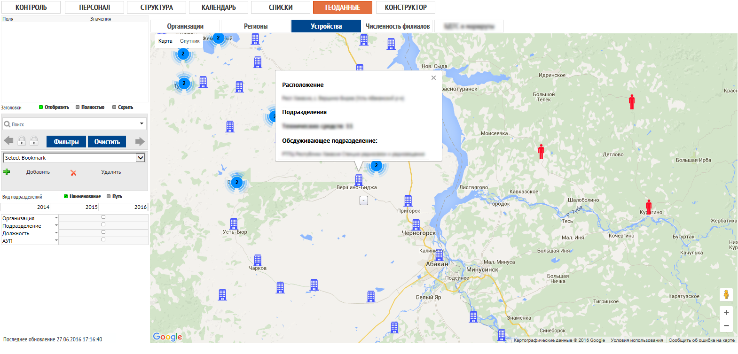
Task: Zoom out on the map
Action: click(726, 325)
